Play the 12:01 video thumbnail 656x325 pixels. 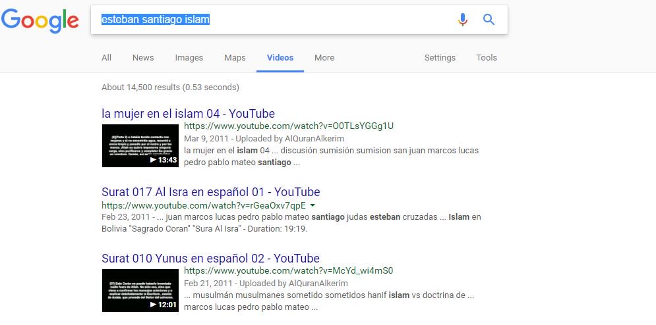(140, 290)
